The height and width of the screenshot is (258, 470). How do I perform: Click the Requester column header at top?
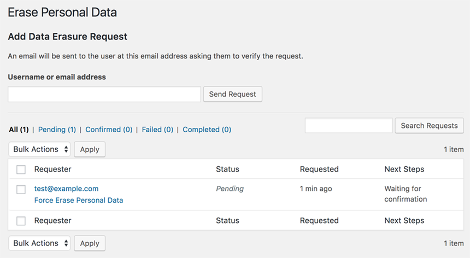53,169
